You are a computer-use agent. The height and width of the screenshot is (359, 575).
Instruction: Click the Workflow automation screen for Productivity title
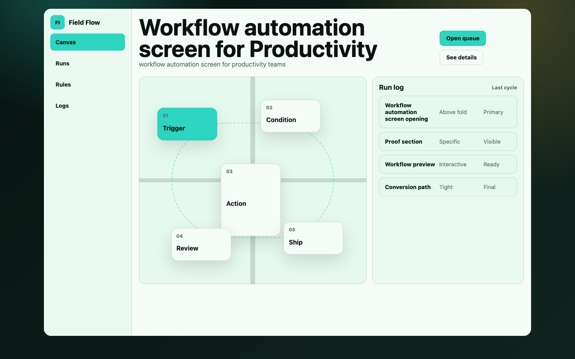tap(258, 39)
